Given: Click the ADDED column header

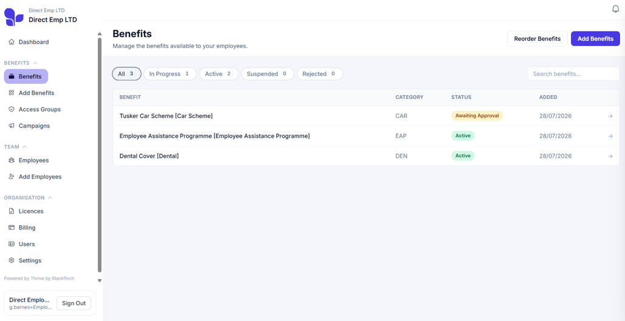Looking at the screenshot, I should [x=548, y=97].
